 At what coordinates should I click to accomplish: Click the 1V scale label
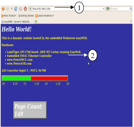(x=25, y=84)
